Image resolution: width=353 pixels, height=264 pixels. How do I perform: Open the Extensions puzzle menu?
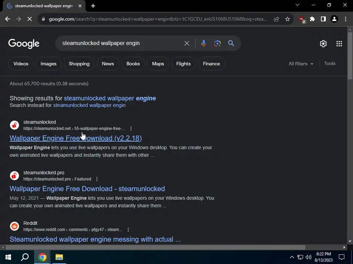point(312,19)
